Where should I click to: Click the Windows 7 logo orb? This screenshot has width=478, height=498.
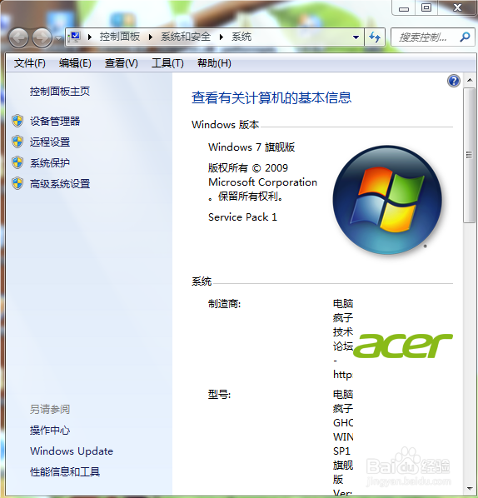coord(387,200)
